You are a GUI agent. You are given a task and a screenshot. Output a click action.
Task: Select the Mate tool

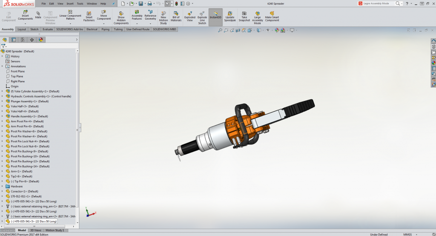(38, 15)
